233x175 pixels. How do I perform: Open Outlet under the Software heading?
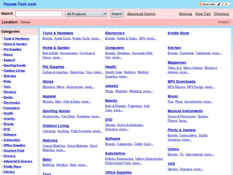[x=138, y=144]
